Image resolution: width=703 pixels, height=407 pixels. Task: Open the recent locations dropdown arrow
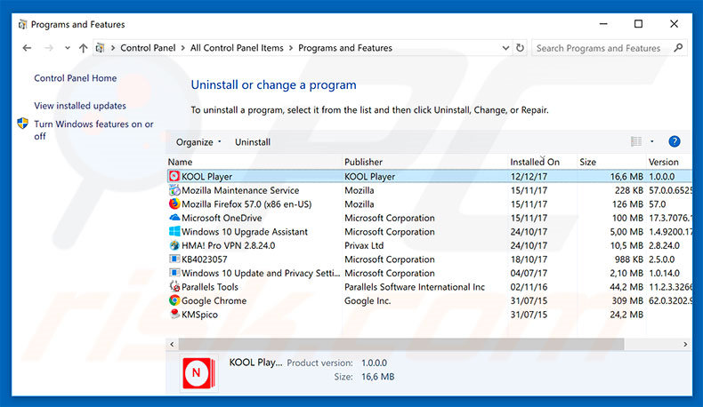pyautogui.click(x=68, y=48)
